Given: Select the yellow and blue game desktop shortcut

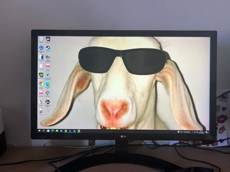Looking at the screenshot, I should pyautogui.click(x=41, y=58).
